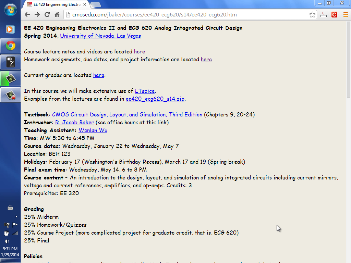351x263 pixels.
Task: Show hidden tray icons arrow
Action: [16, 216]
